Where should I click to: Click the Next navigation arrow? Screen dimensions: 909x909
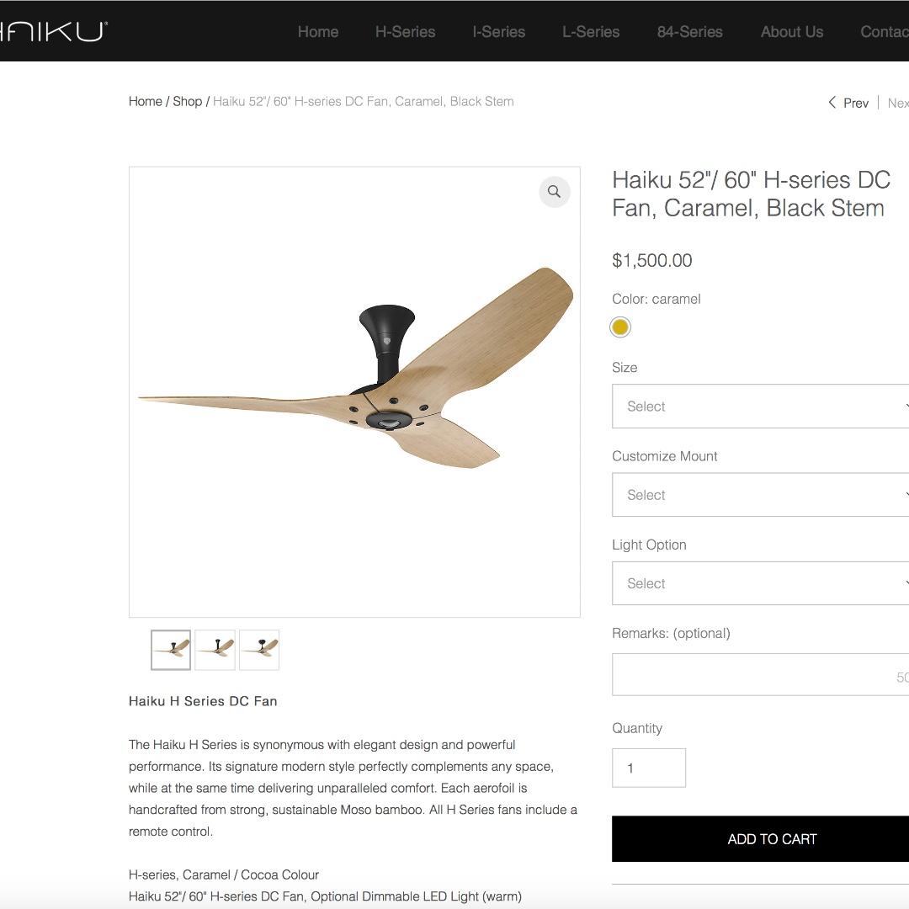[897, 103]
